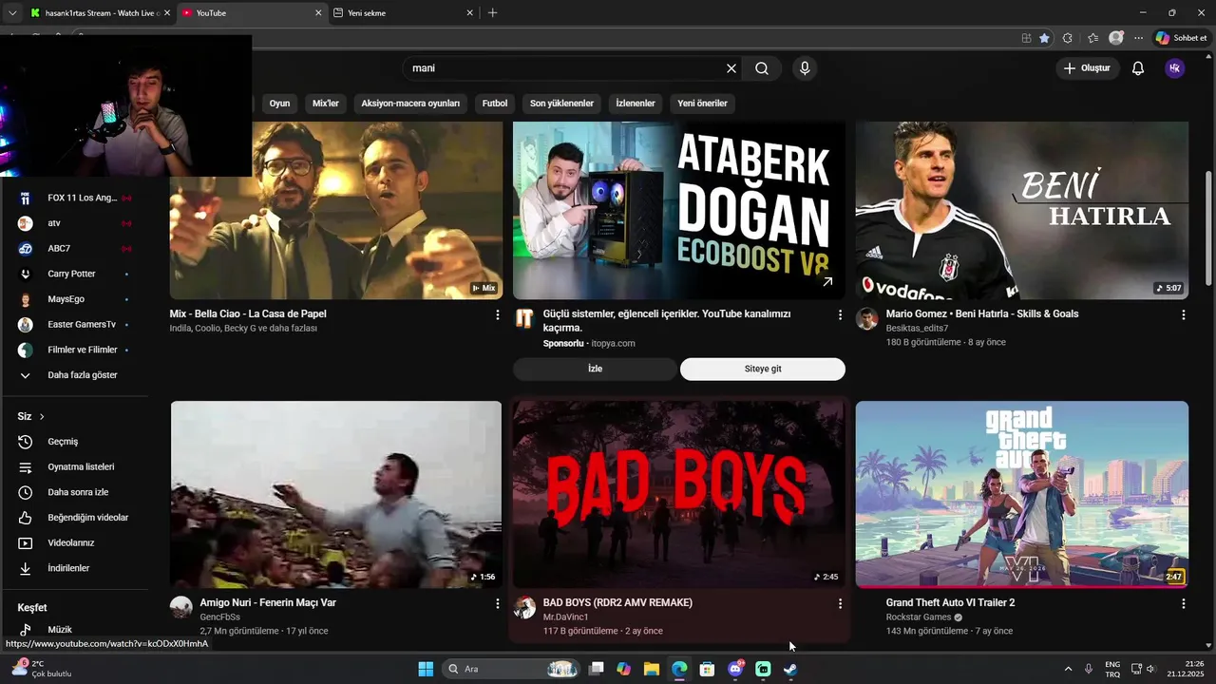Open more options for BAD BOYS video
This screenshot has height=684, width=1216.
click(840, 603)
